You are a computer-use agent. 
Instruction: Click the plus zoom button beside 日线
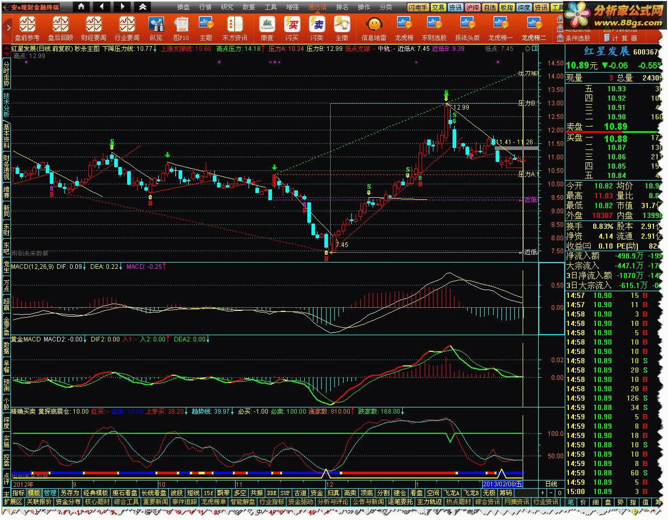pos(543,493)
